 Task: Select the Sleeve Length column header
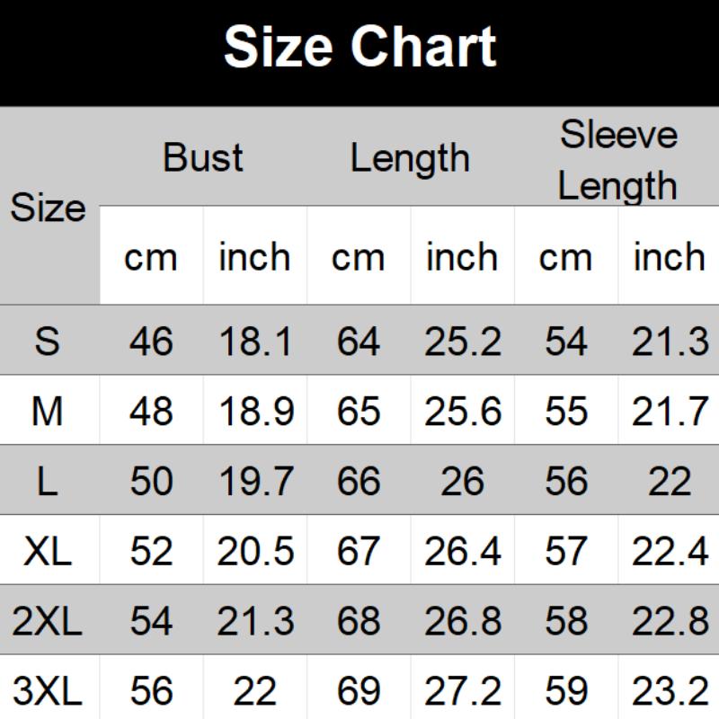(617, 160)
